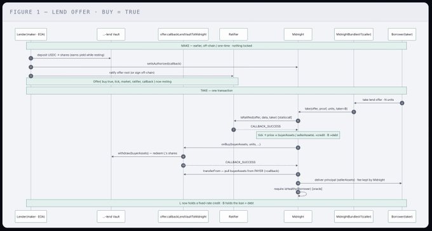Select the top 'offer.callbackLendVaultToMidnight' participant box
The image size is (432, 231).
(183, 34)
